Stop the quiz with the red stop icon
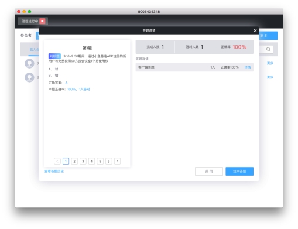 coord(42,21)
